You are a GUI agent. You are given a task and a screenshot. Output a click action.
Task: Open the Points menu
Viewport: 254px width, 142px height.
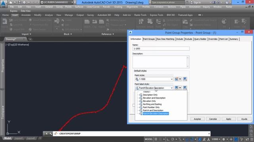click(x=68, y=7)
